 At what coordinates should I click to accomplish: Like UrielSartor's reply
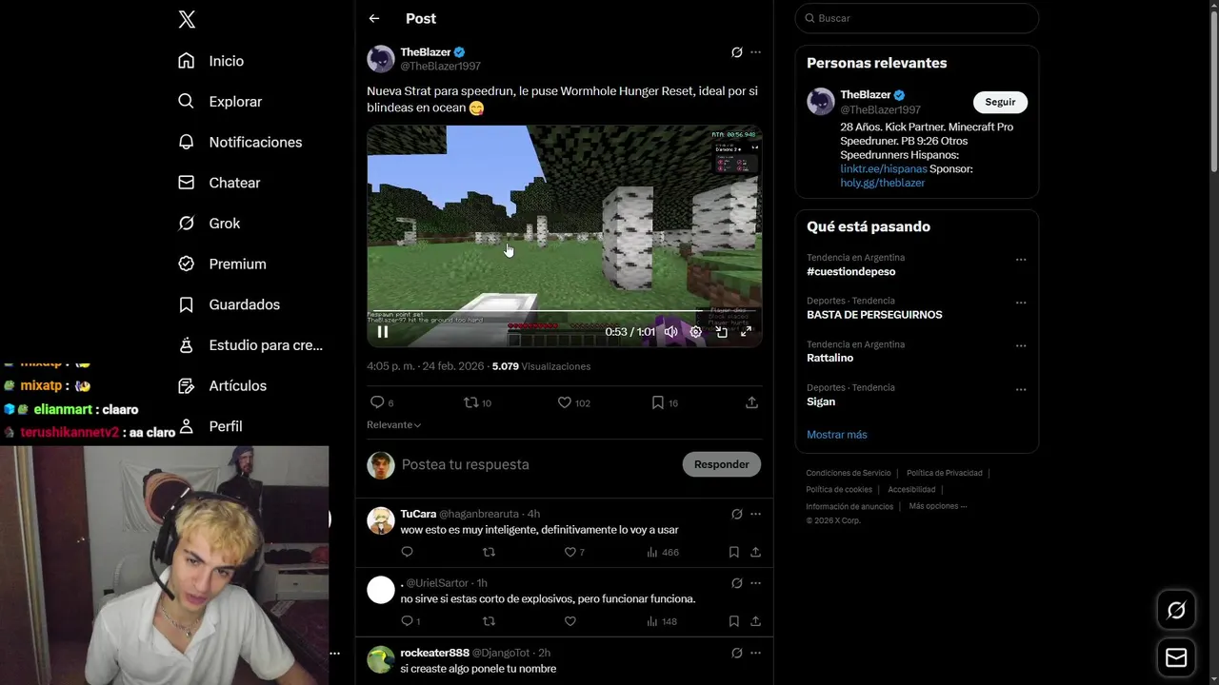(x=570, y=621)
